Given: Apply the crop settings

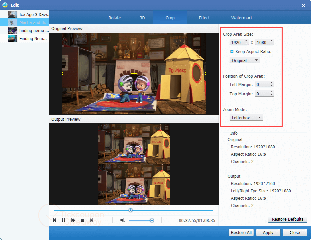Looking at the screenshot, I should pos(268,232).
